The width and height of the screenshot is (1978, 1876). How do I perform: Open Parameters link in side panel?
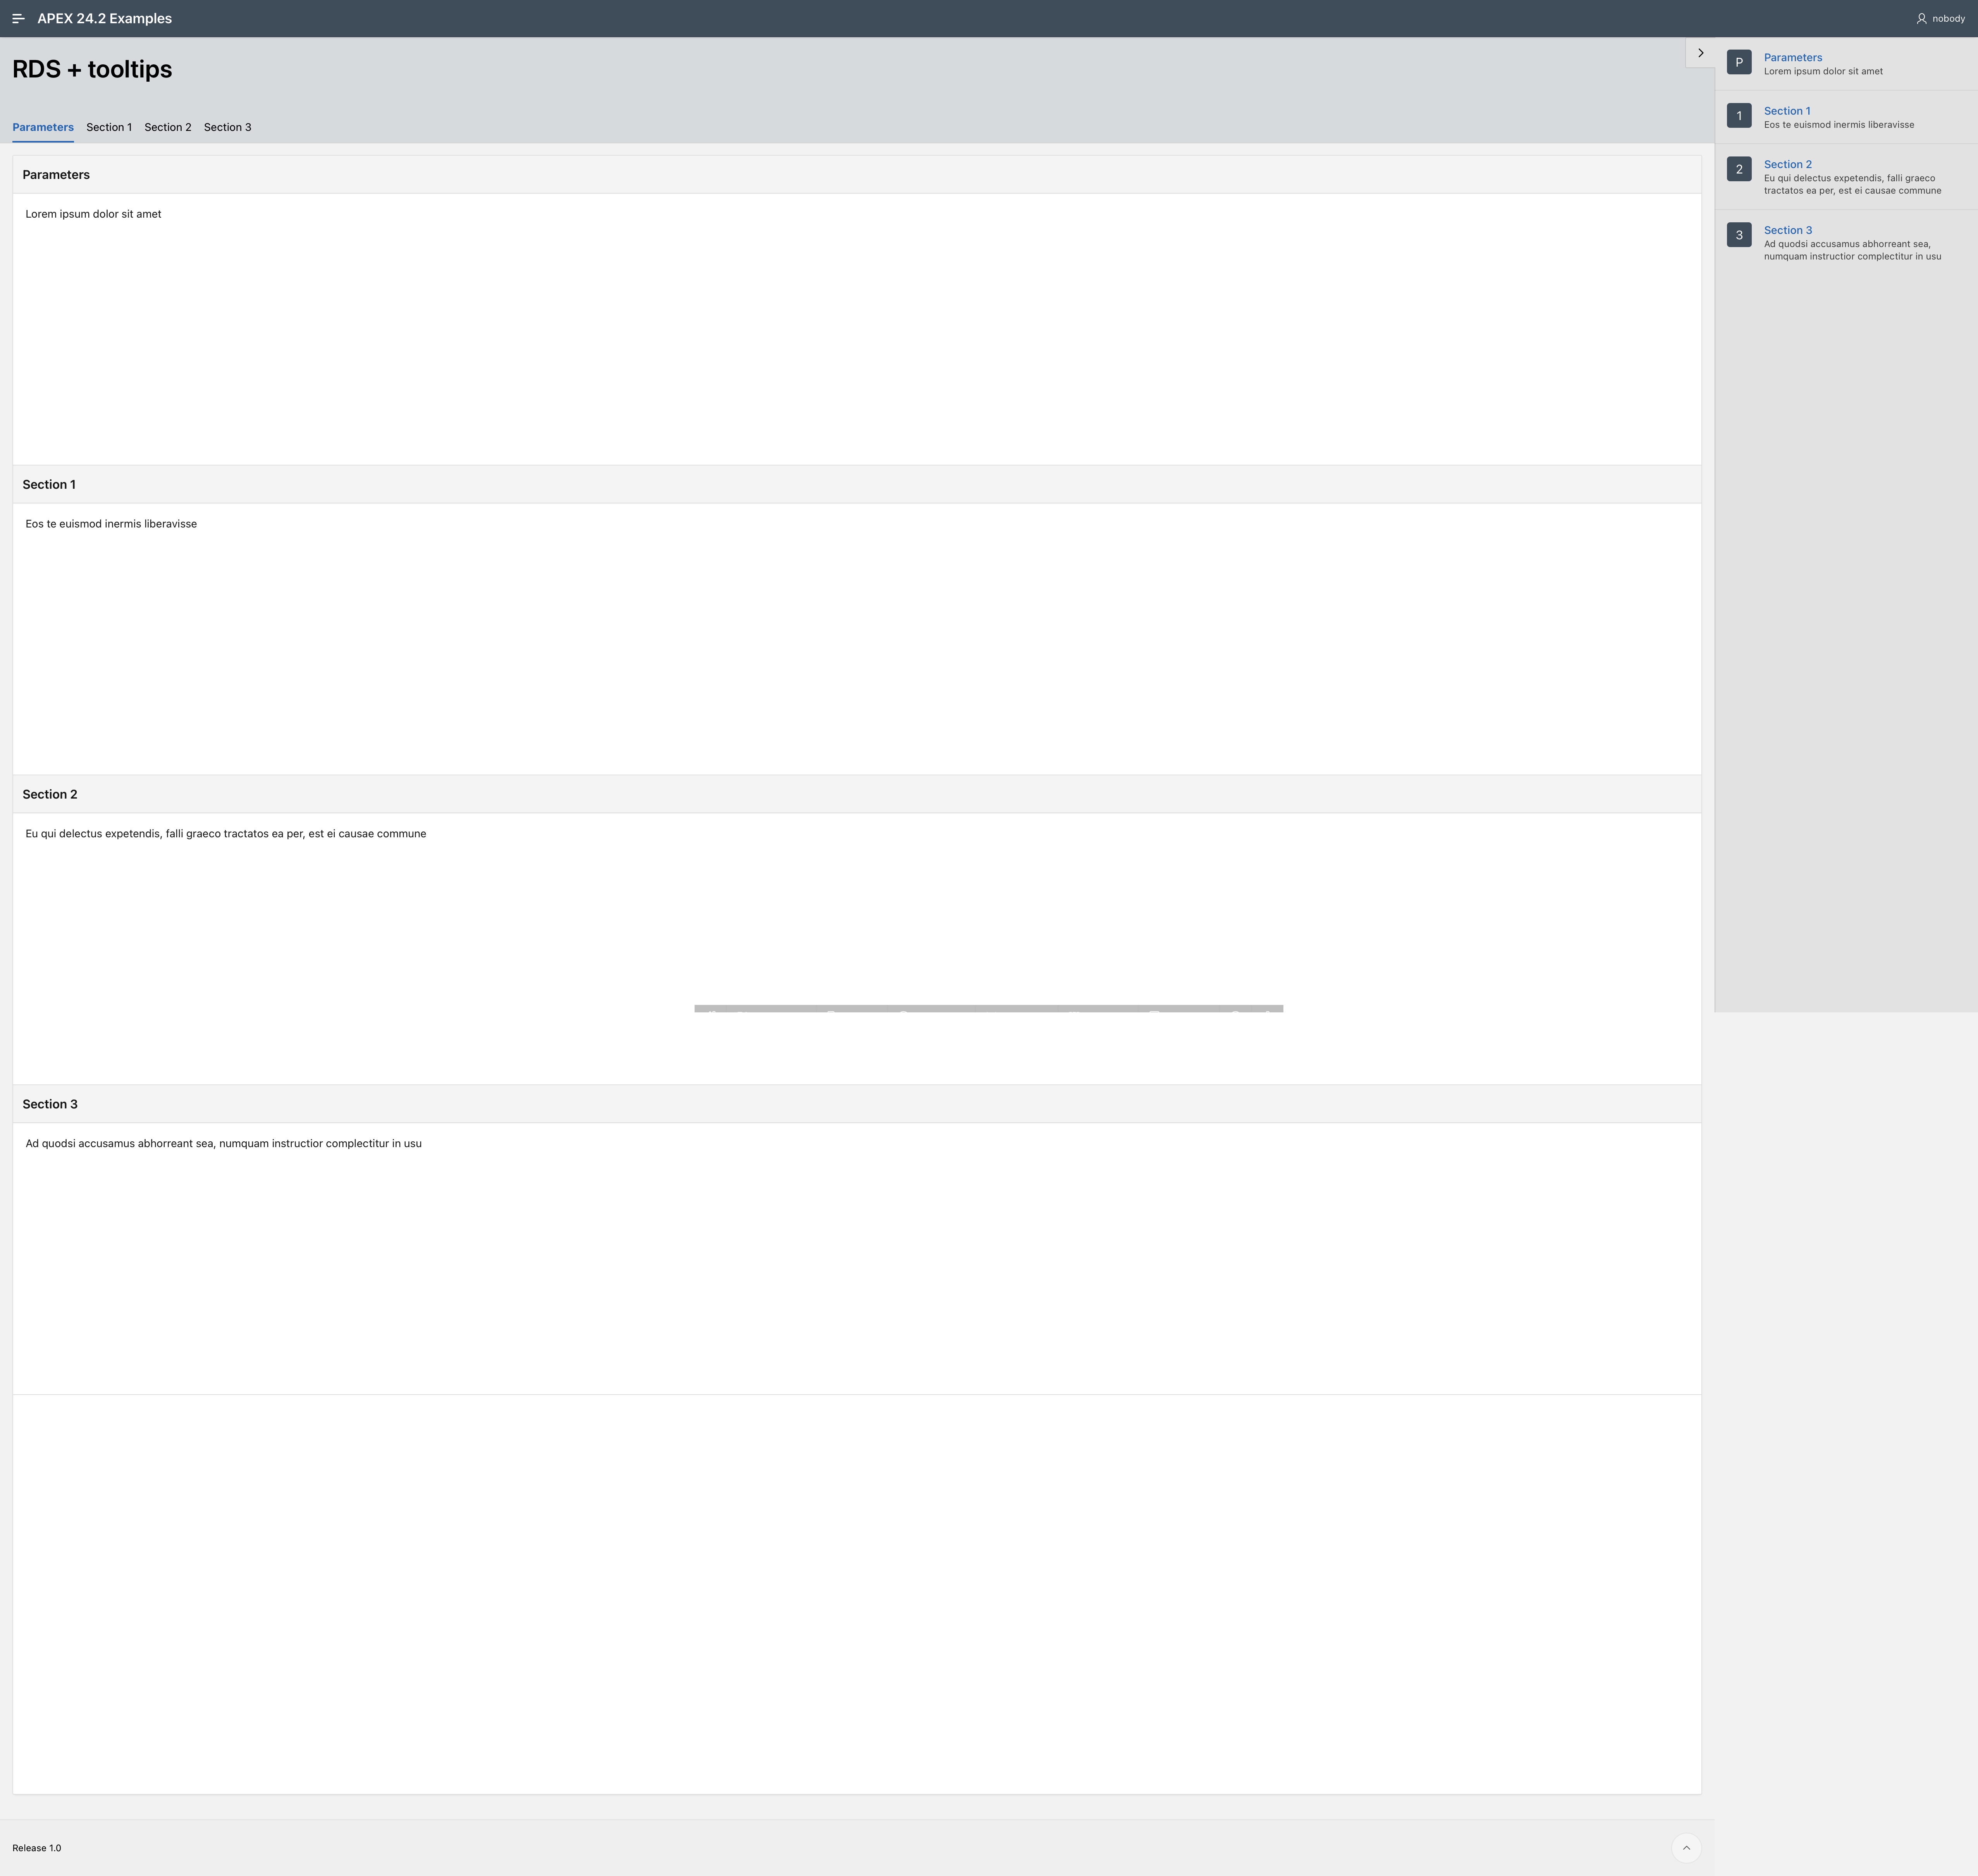(1792, 58)
